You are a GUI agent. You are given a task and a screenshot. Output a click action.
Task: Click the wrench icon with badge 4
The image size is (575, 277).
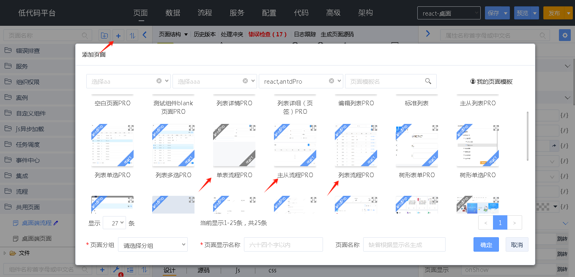tap(117, 270)
